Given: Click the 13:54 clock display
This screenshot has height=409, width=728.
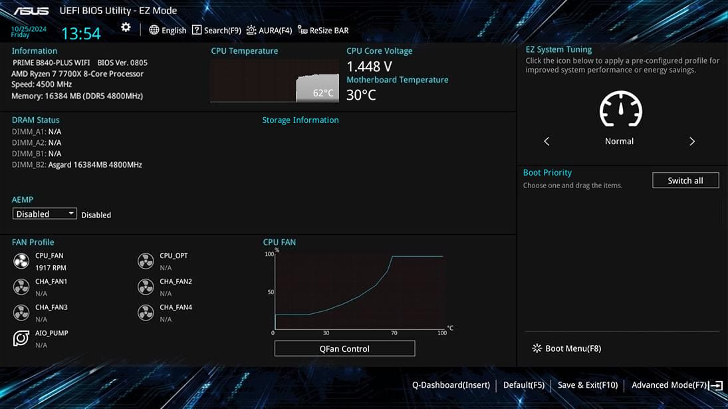Looking at the screenshot, I should (x=81, y=33).
